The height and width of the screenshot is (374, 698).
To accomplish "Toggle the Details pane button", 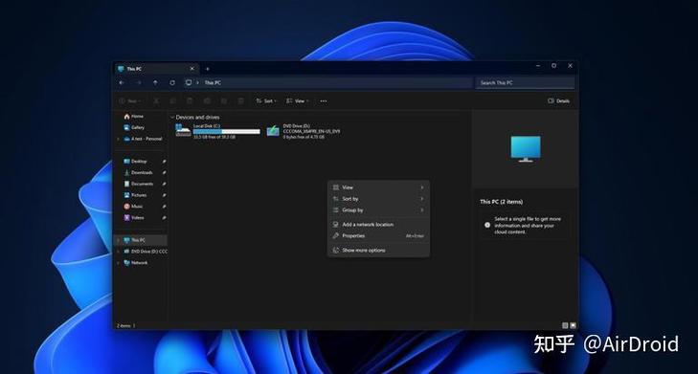I will coord(558,101).
